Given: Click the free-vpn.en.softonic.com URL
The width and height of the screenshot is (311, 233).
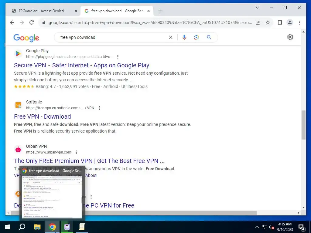Looking at the screenshot, I should (60, 108).
